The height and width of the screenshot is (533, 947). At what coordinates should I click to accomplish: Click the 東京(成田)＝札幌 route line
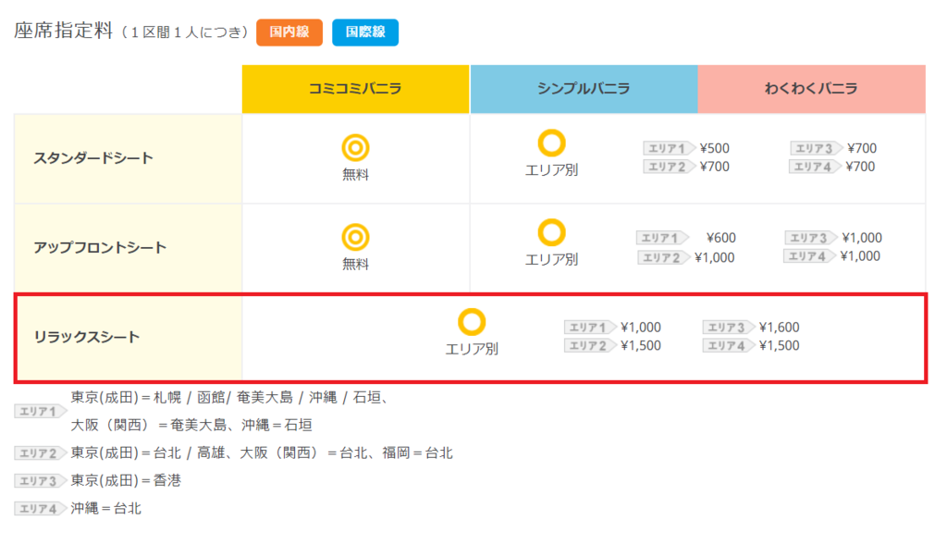(x=229, y=398)
